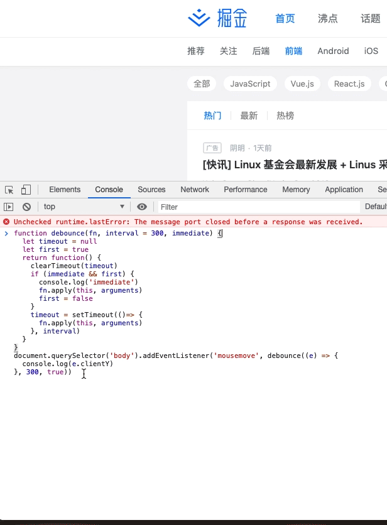Screen dimensions: 387x525
Task: Click the 'first = false' line
Action: [x=66, y=298]
